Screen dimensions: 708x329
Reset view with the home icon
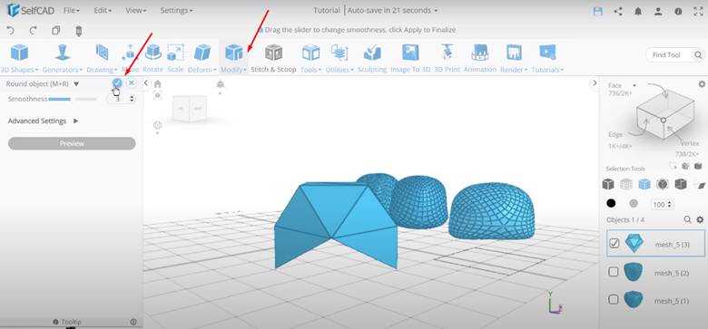158,83
